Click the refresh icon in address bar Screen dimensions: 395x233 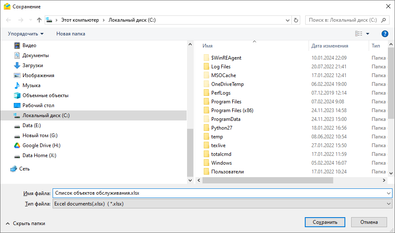click(x=296, y=20)
